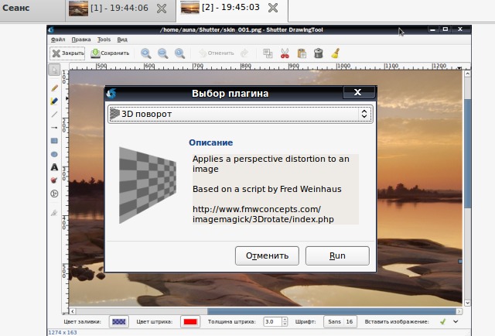
Task: Open the Sans 16 font chooser
Action: coord(340,322)
